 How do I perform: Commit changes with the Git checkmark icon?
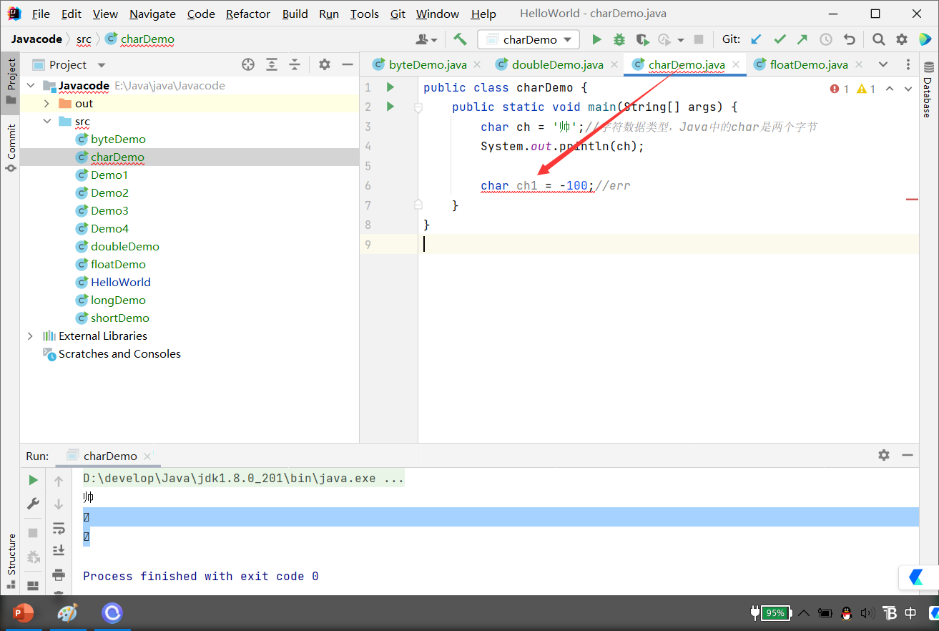click(x=780, y=39)
